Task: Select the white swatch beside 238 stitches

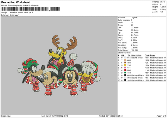Action: (x=125, y=78)
